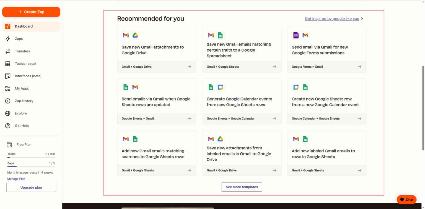This screenshot has width=425, height=209.
Task: Select Dashboard in the sidebar
Action: (24, 26)
